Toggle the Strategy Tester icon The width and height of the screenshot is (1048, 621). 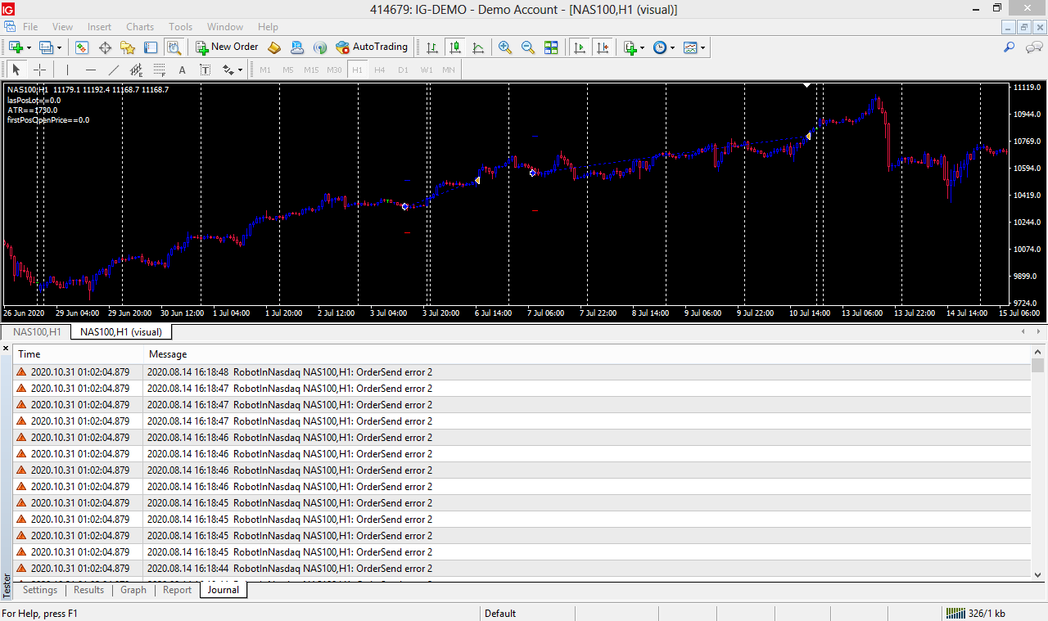point(174,47)
